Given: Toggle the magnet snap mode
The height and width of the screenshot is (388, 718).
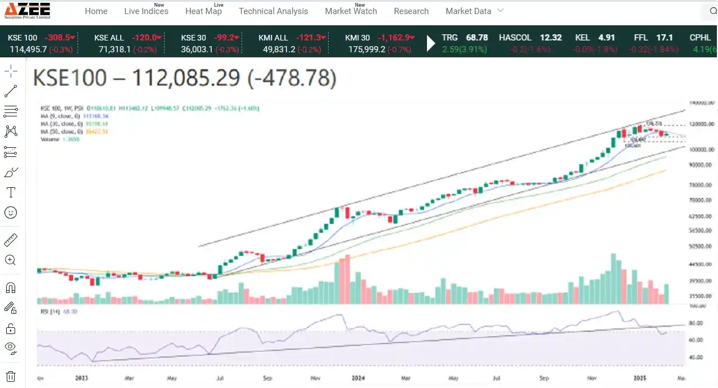Looking at the screenshot, I should click(11, 288).
